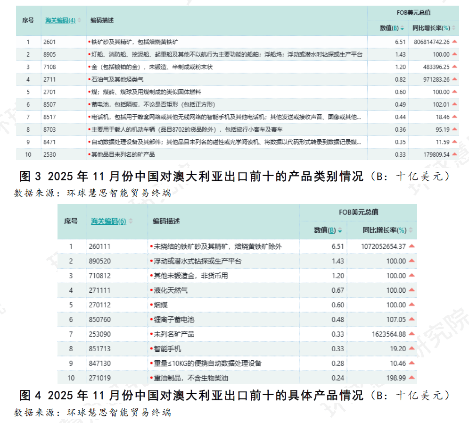Click the red arrow beside 1072052654.37

click(x=411, y=246)
